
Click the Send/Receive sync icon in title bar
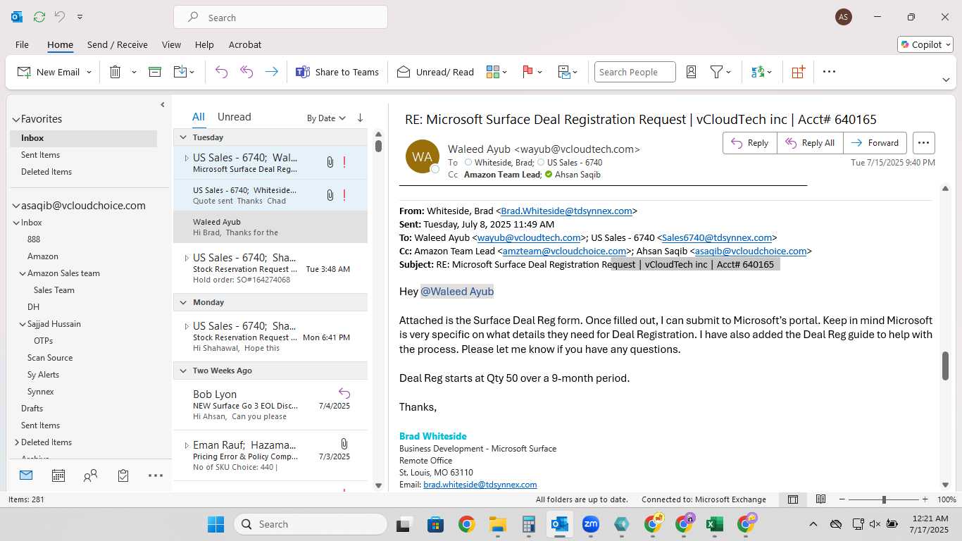39,17
